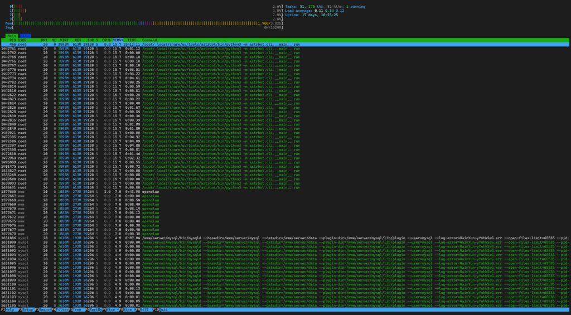Click the Mem usage bar meter

point(144,23)
